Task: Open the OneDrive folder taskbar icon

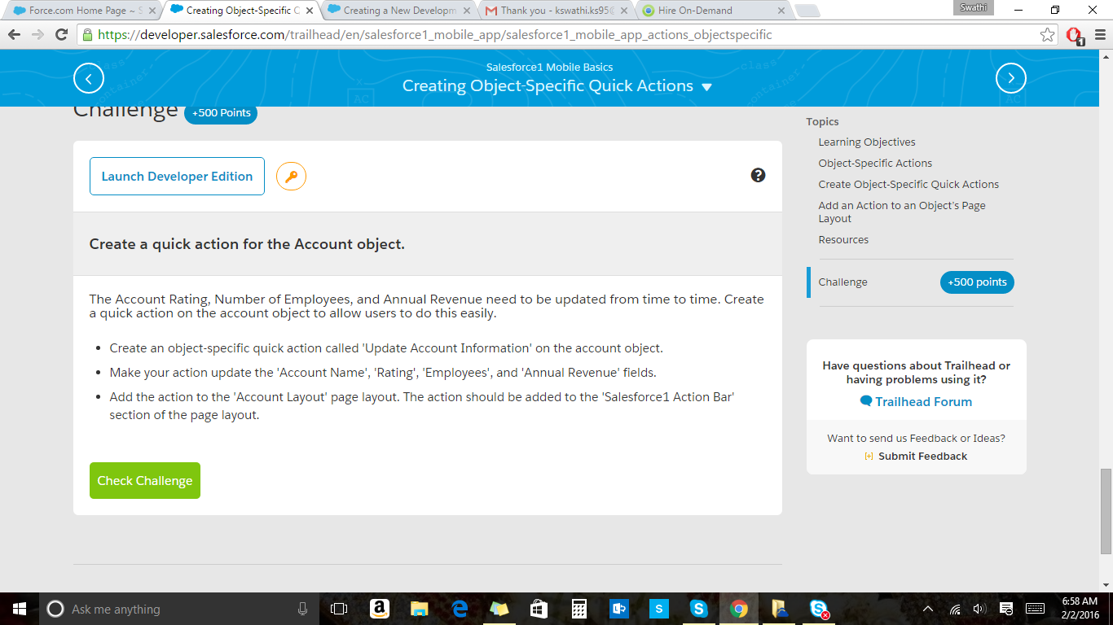Action: tap(779, 609)
